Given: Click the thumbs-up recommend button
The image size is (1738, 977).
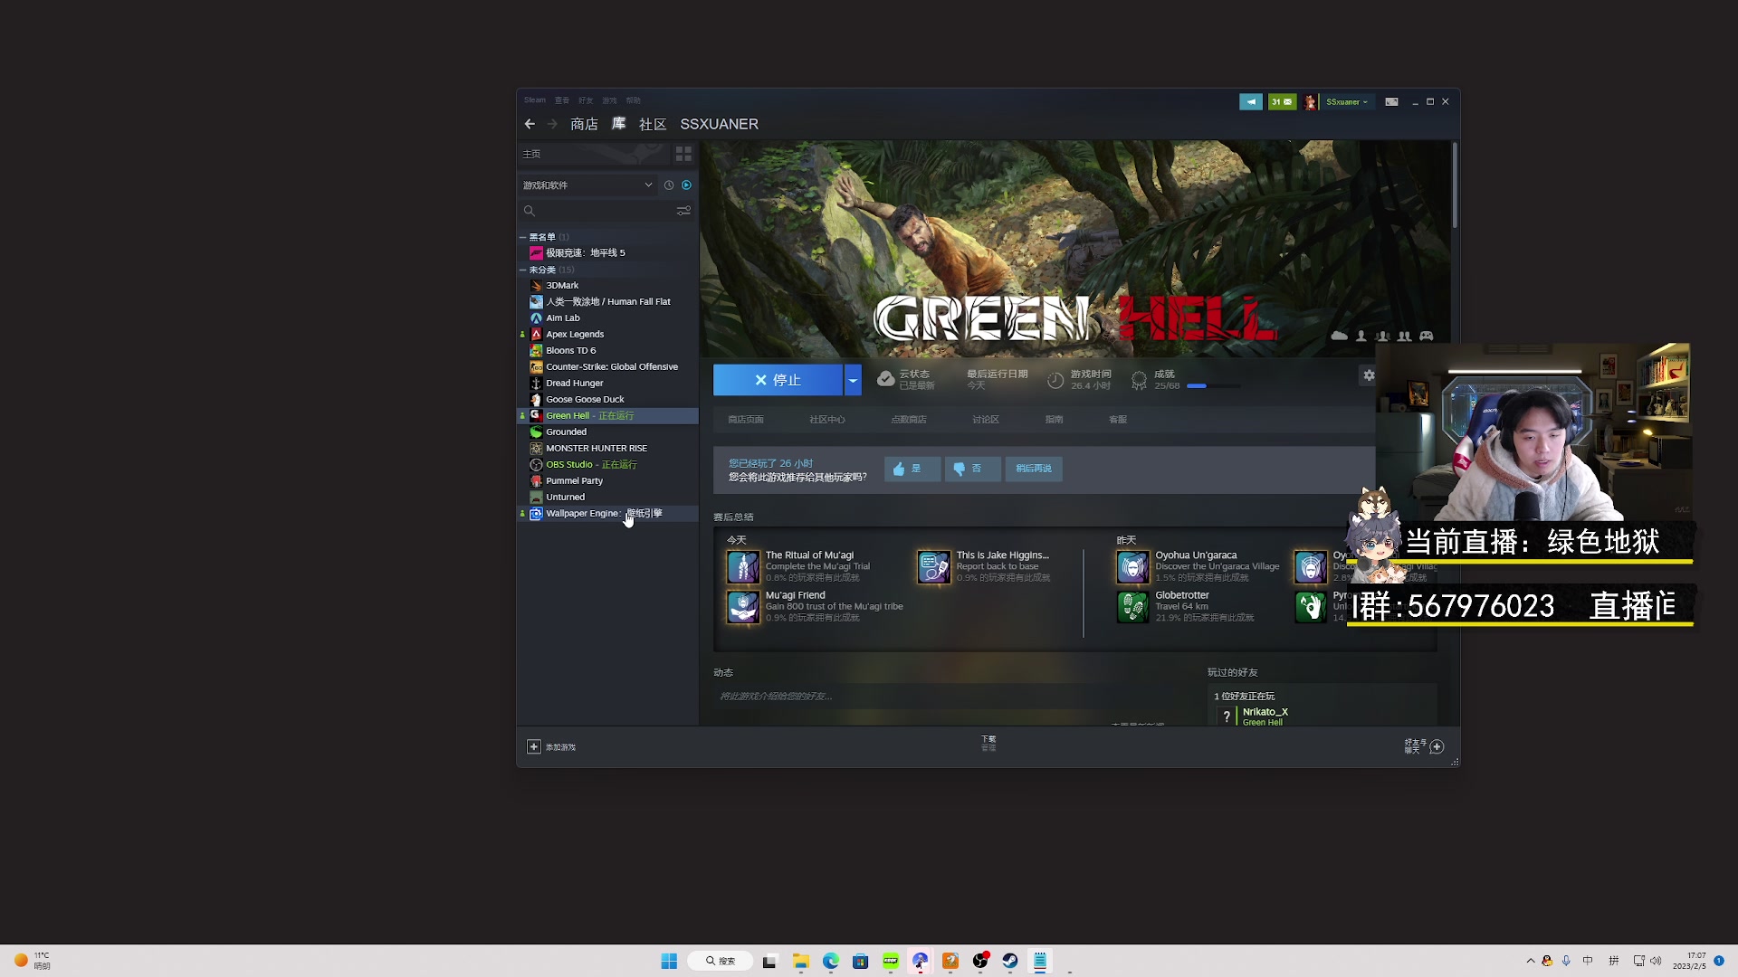Looking at the screenshot, I should pos(912,469).
